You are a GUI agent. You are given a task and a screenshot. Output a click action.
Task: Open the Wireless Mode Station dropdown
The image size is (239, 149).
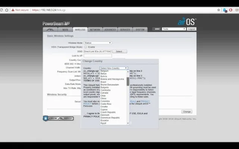pos(98,43)
